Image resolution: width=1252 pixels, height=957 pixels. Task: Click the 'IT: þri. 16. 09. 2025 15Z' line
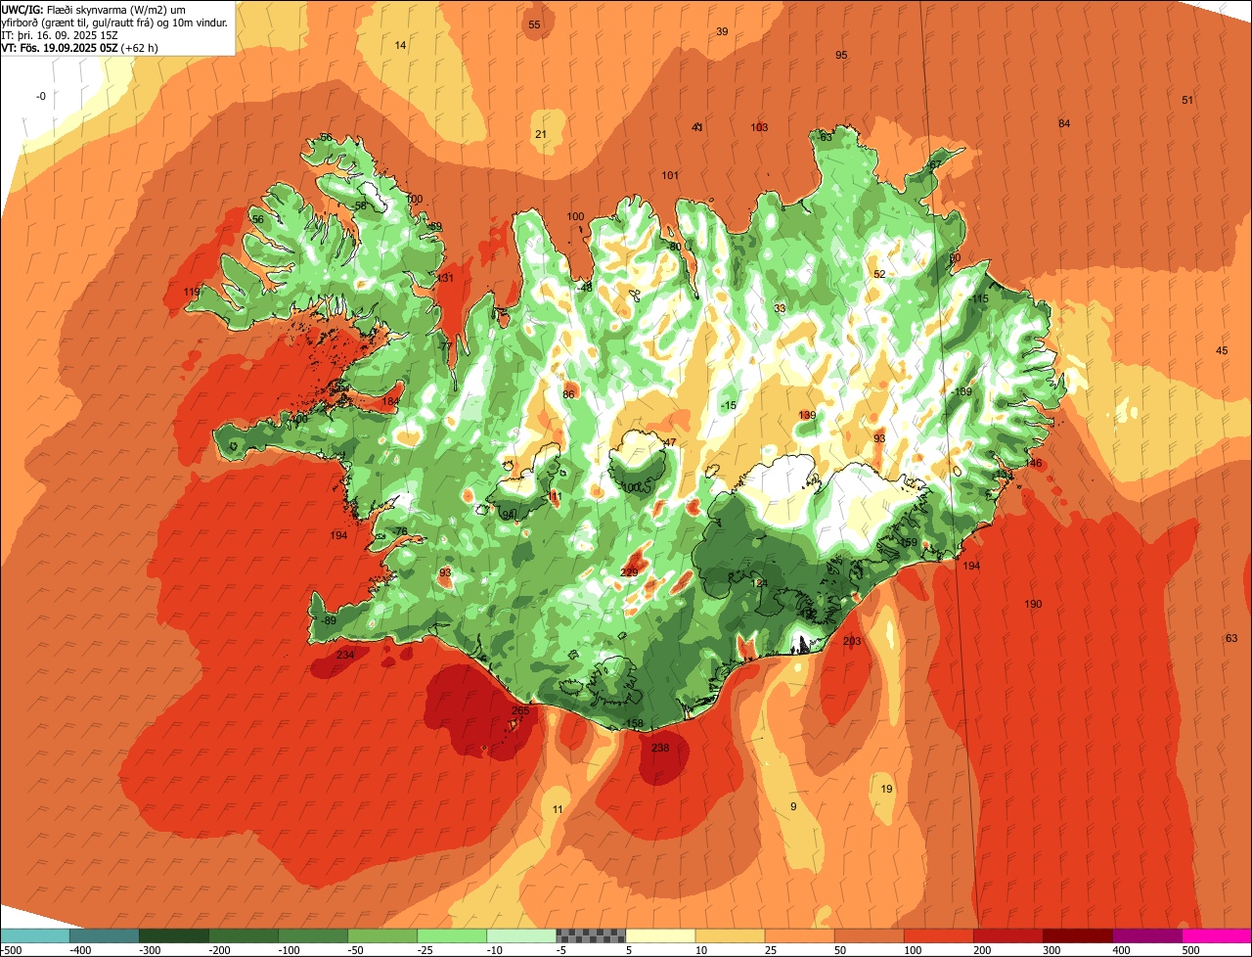62,34
